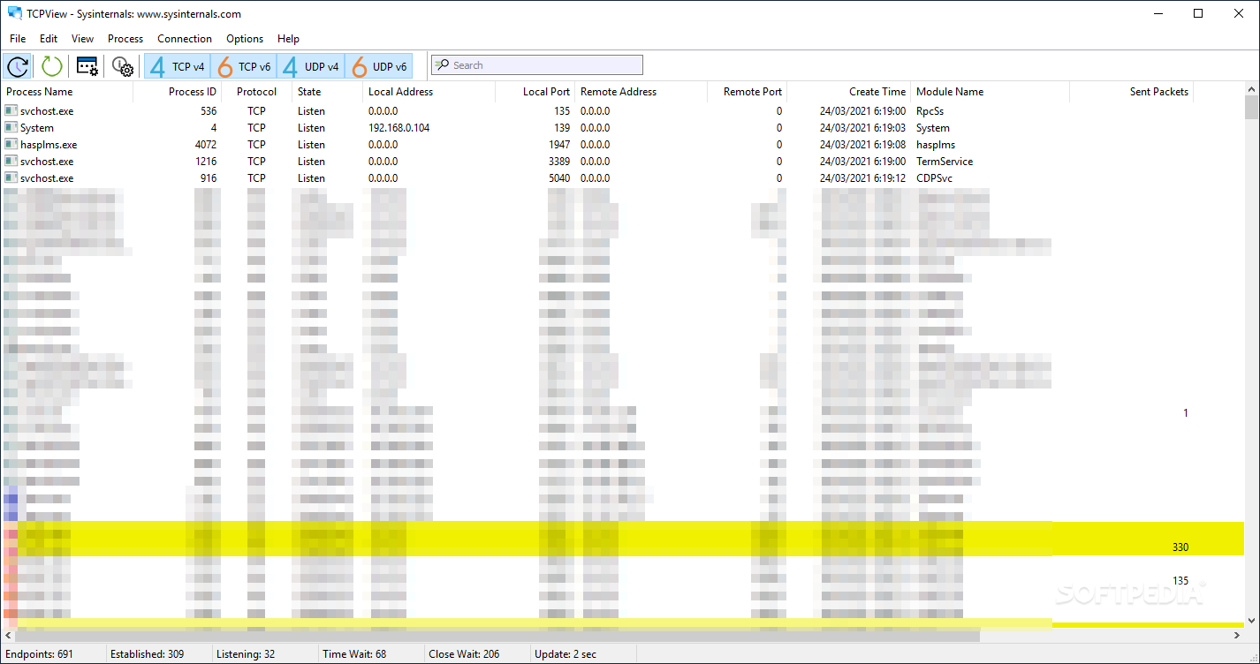Click the icon beside the System process
The image size is (1260, 664).
tap(11, 127)
